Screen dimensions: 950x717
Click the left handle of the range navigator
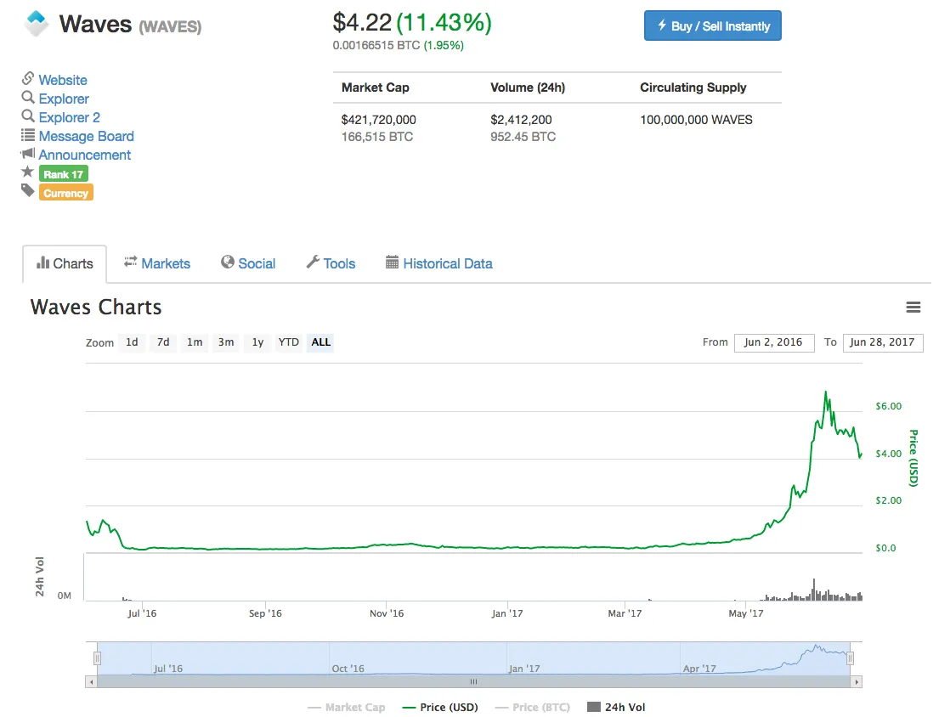tap(97, 658)
